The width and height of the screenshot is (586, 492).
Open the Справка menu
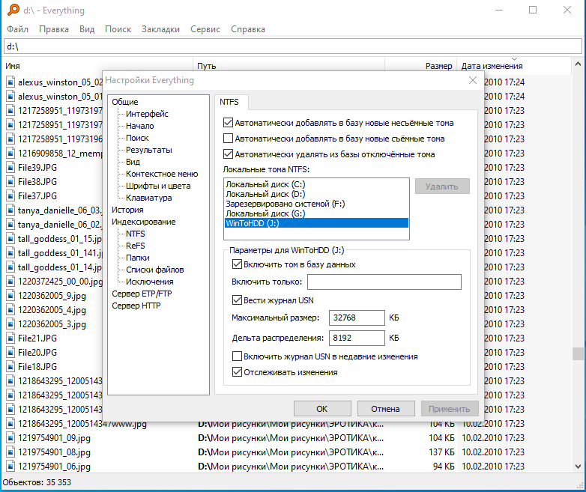(248, 29)
